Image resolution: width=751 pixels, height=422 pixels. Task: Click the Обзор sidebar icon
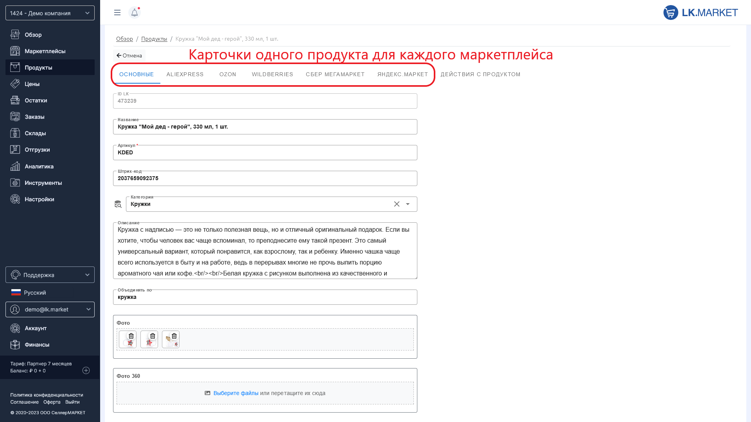click(15, 34)
